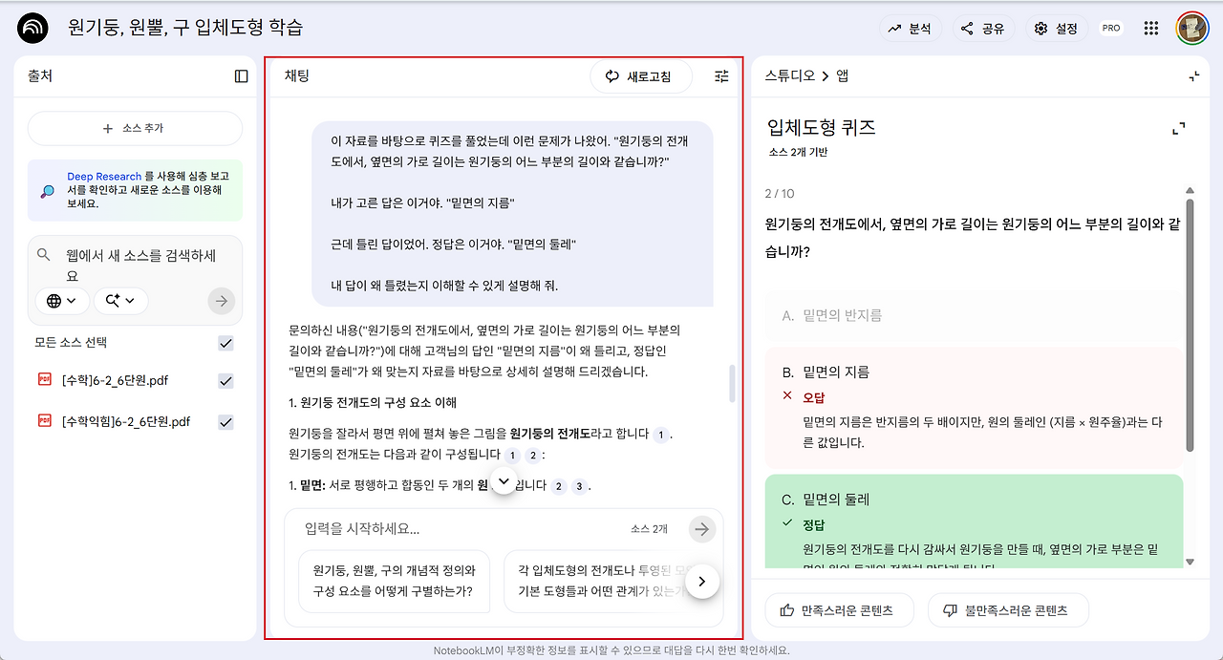Open citation 1 after 구성됩니다
The width and height of the screenshot is (1223, 660).
[513, 456]
